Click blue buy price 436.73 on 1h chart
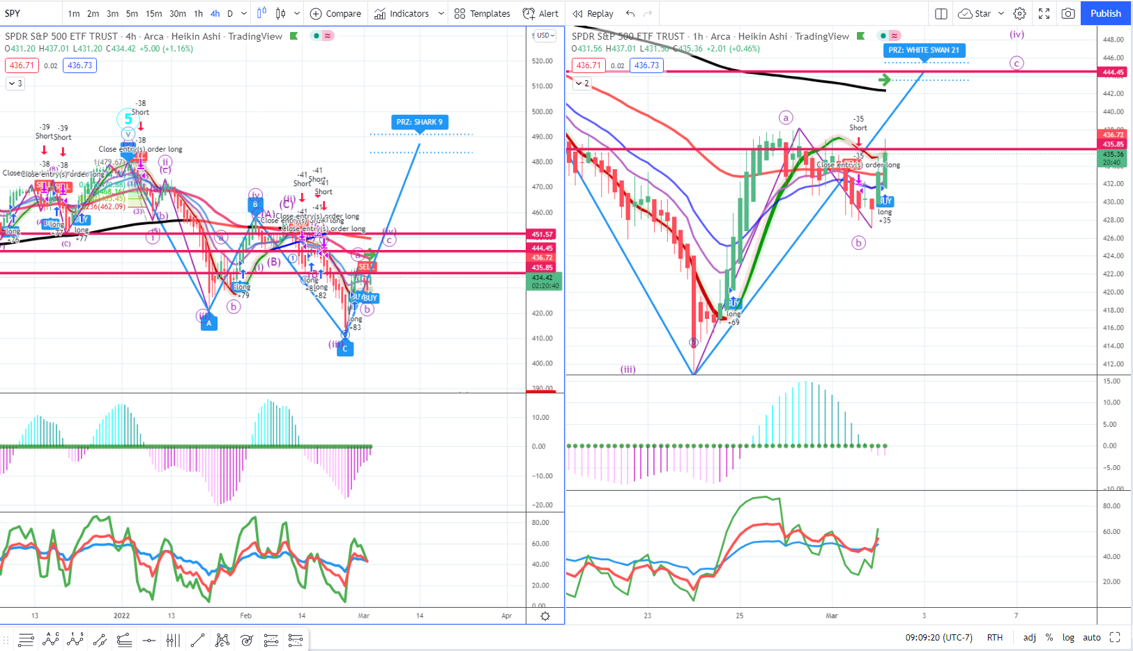This screenshot has width=1133, height=651. [x=646, y=65]
